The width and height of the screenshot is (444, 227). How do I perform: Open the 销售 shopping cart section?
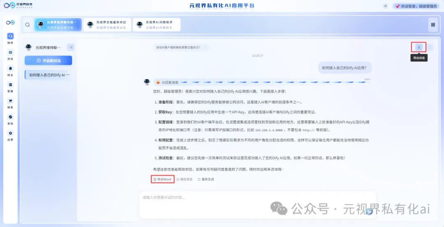click(10, 103)
